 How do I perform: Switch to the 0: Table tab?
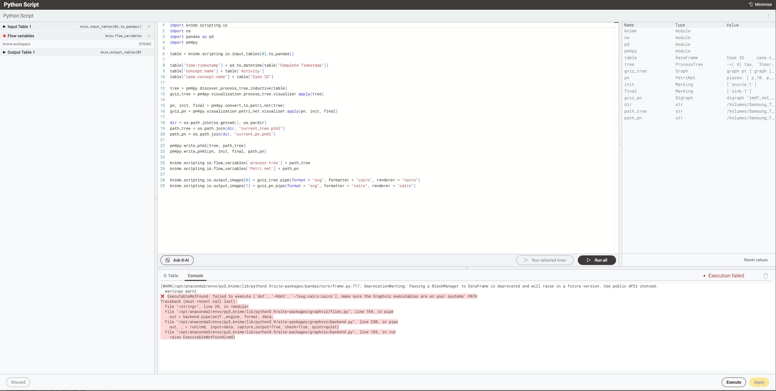pyautogui.click(x=171, y=275)
